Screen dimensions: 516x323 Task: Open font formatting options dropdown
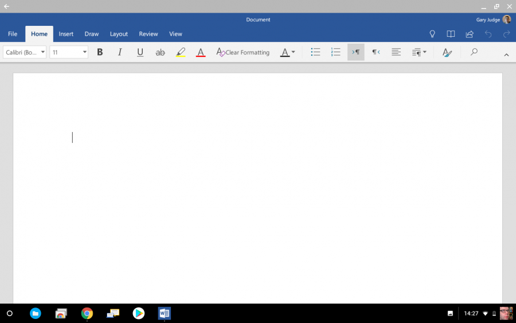[x=287, y=52]
